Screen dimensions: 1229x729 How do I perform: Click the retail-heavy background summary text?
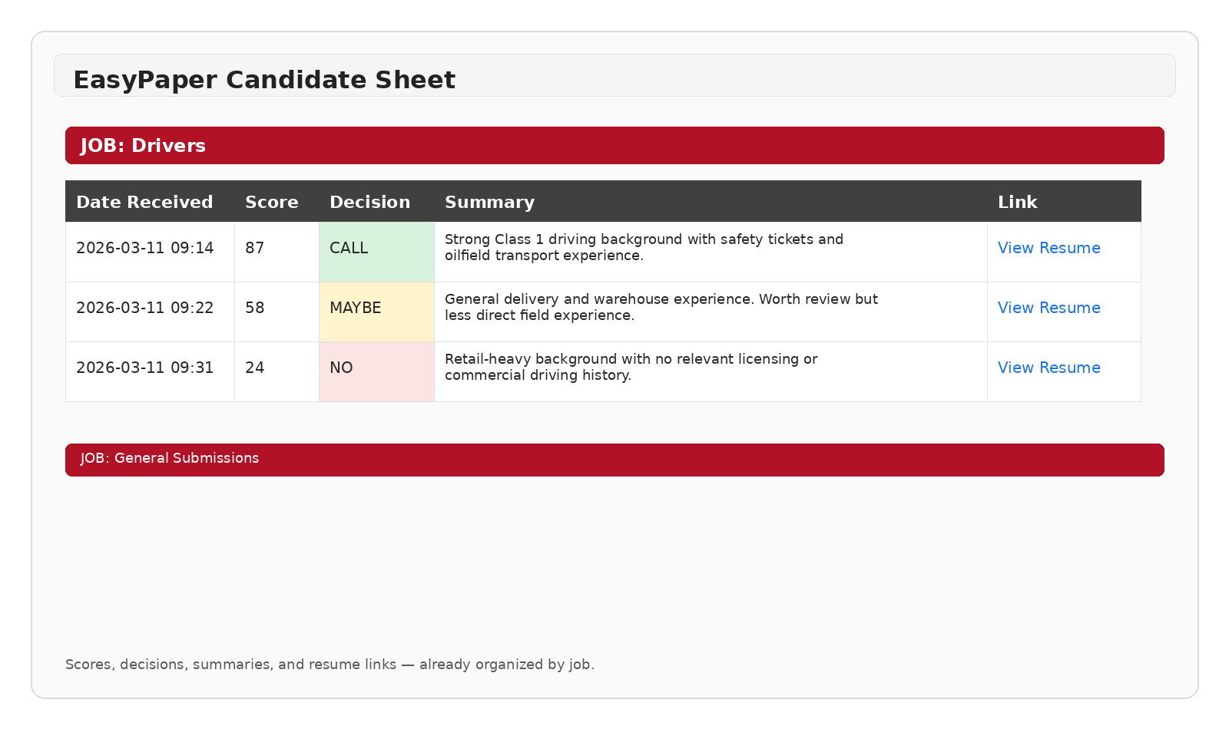pos(631,368)
